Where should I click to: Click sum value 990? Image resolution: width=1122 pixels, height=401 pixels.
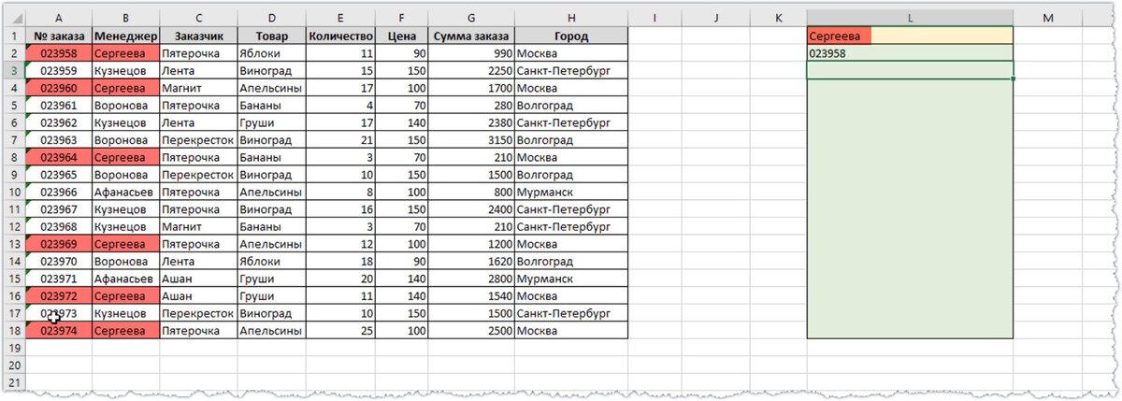coord(470,53)
